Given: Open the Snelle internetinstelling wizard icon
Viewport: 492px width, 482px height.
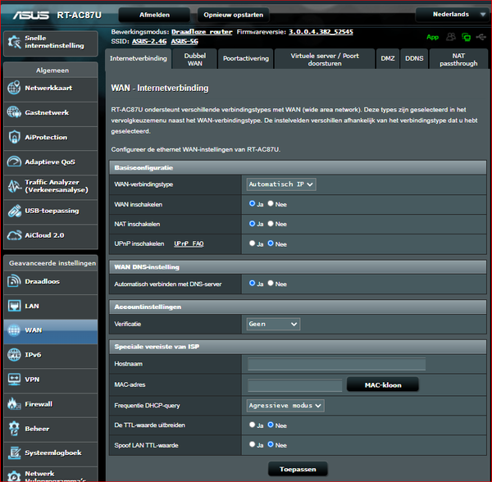Looking at the screenshot, I should (14, 42).
